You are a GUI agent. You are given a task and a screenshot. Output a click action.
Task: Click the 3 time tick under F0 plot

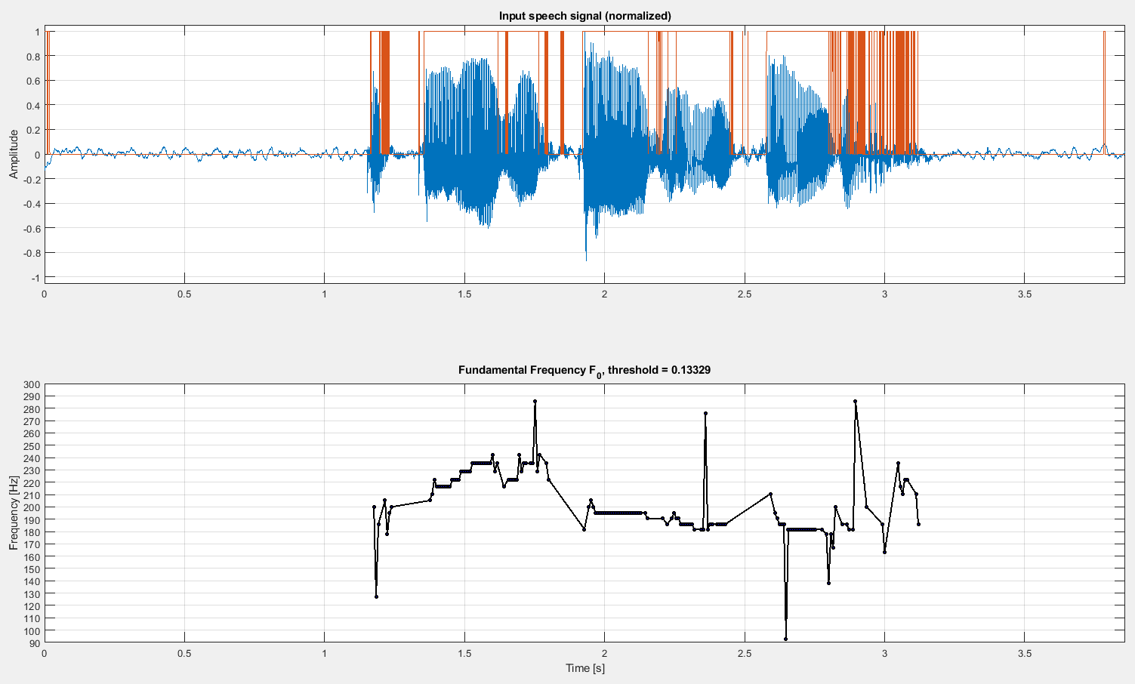(884, 653)
